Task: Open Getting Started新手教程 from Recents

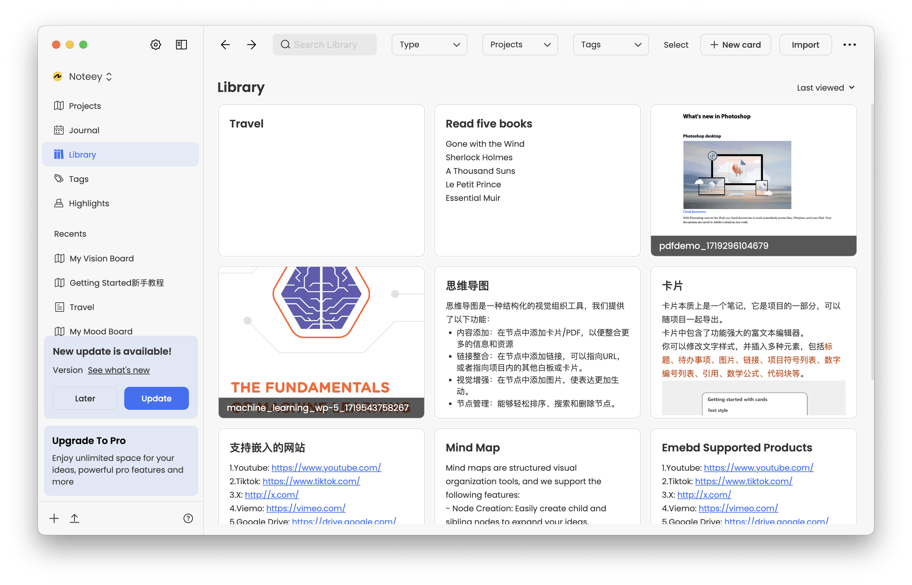Action: [x=121, y=283]
